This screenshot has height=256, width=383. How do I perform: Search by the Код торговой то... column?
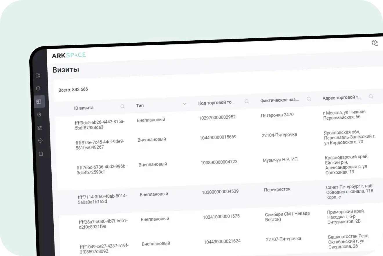point(247,101)
